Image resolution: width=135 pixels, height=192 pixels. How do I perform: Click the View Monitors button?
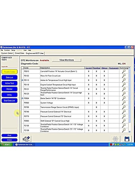66,60
